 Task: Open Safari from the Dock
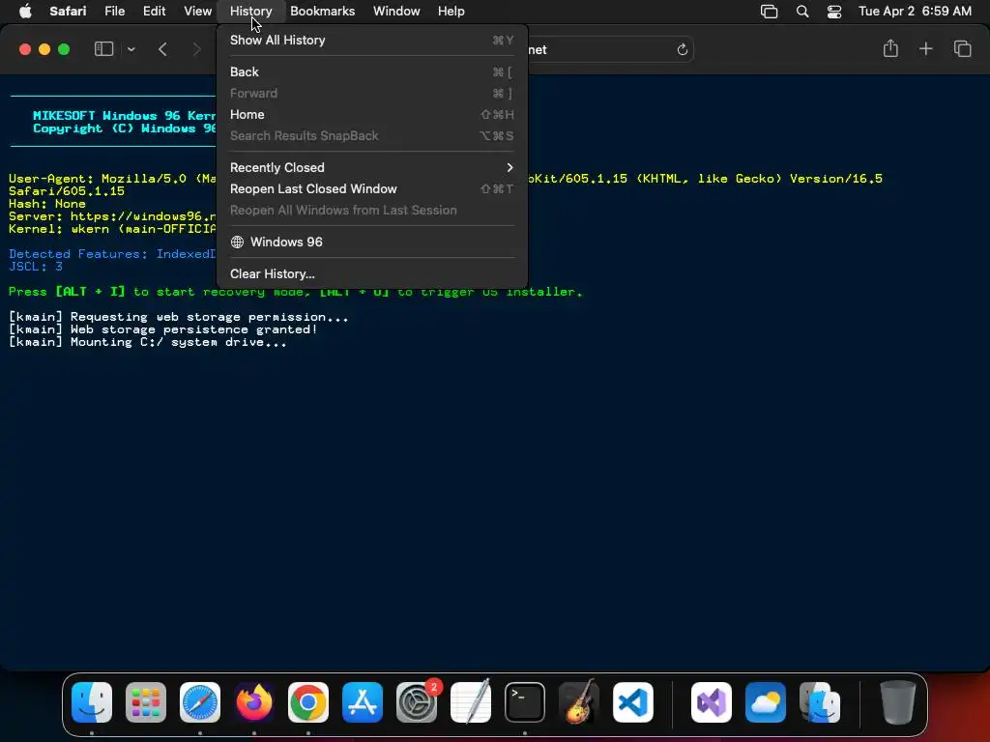[x=200, y=702]
